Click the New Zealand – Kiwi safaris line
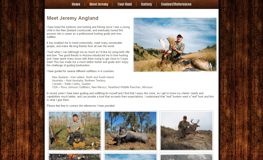The width and height of the screenshot is (263, 160). pos(83,77)
